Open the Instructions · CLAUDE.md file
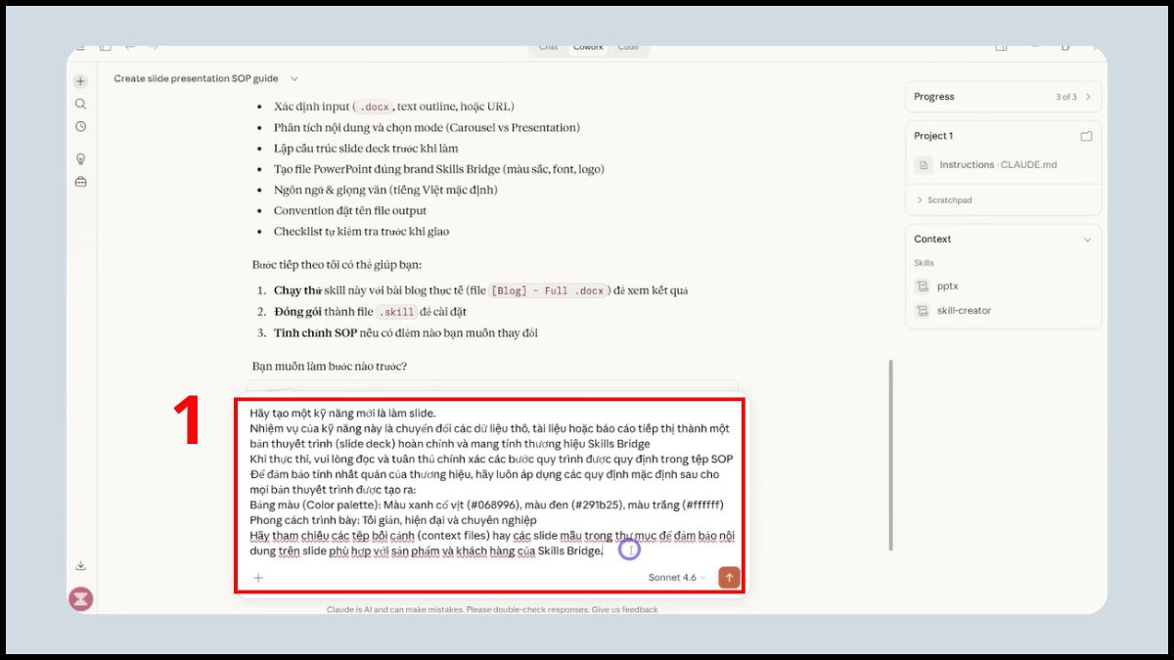 coord(998,165)
